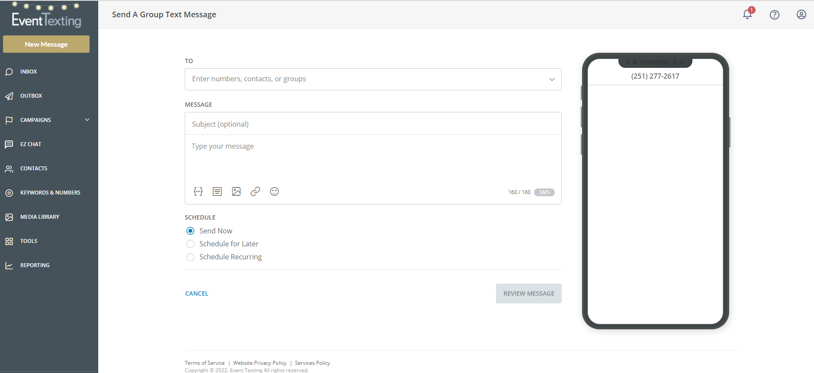Click the recipients input field

tap(373, 79)
